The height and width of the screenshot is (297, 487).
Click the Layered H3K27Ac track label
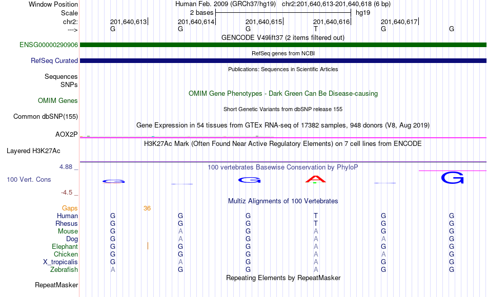click(33, 151)
